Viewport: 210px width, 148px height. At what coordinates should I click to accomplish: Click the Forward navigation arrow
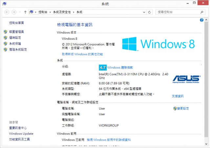[x=14, y=12]
